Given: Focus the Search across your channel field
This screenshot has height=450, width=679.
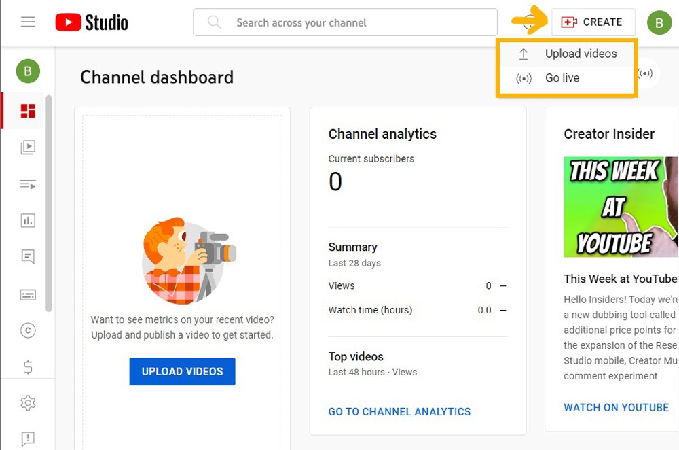Looking at the screenshot, I should [x=345, y=22].
